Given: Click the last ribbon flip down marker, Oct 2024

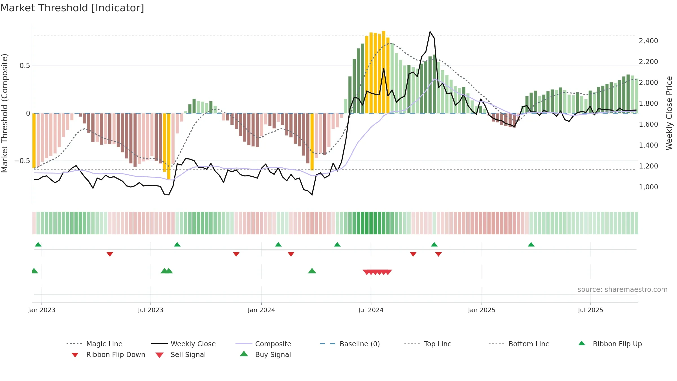Looking at the screenshot, I should (438, 254).
